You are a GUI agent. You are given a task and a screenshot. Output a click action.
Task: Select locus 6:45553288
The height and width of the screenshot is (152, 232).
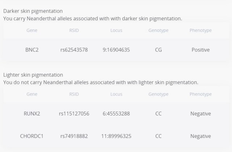pyautogui.click(x=117, y=114)
